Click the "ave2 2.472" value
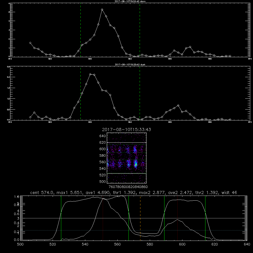The width and height of the screenshot is (253, 253). point(181,193)
